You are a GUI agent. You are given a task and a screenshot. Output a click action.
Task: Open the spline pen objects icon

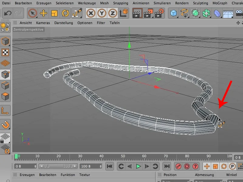(x=184, y=13)
